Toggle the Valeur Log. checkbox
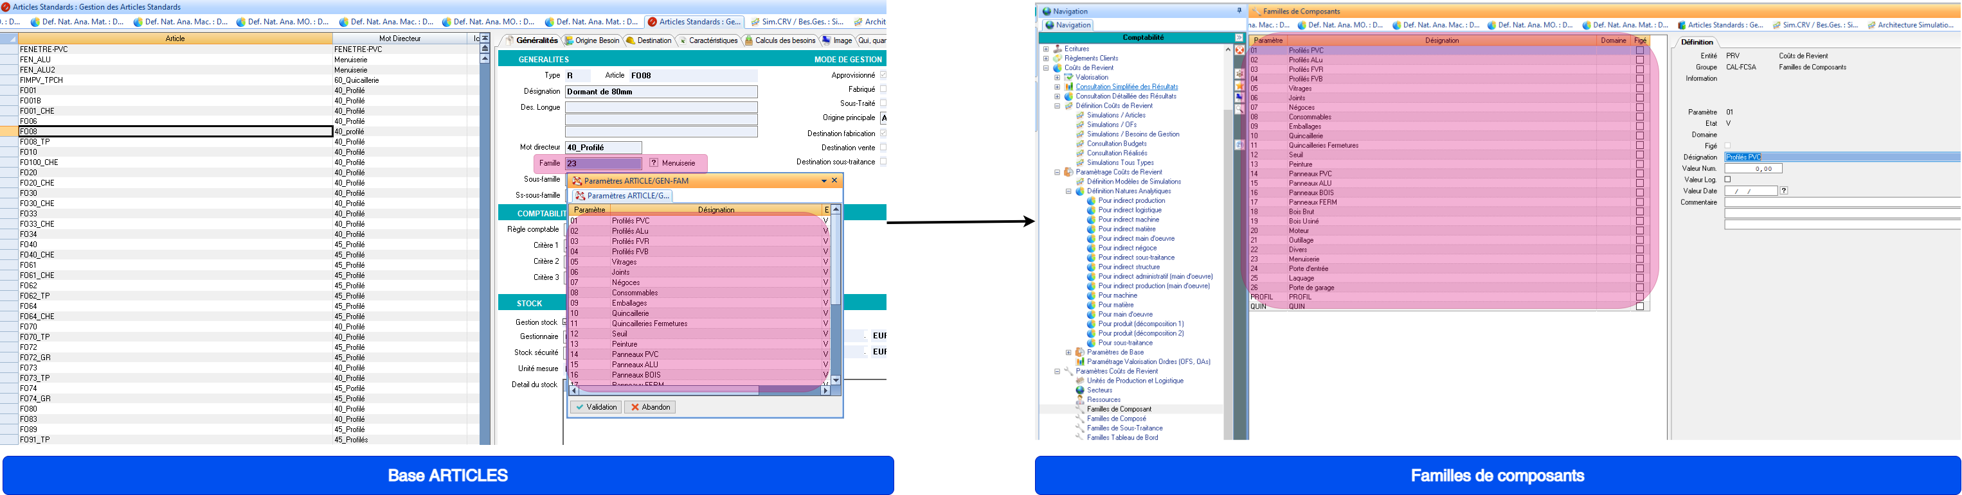 tap(1727, 180)
